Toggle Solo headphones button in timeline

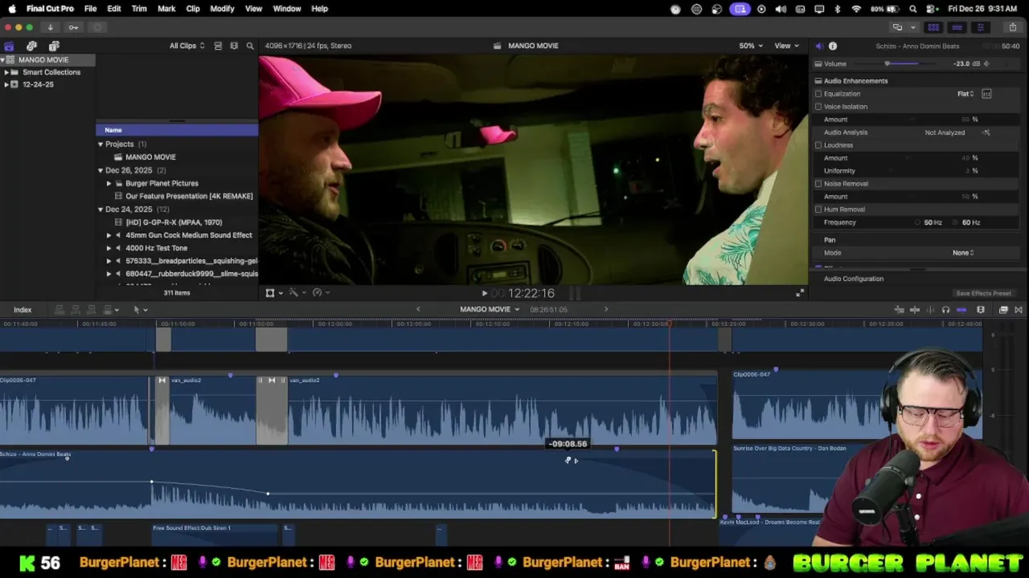(x=945, y=310)
